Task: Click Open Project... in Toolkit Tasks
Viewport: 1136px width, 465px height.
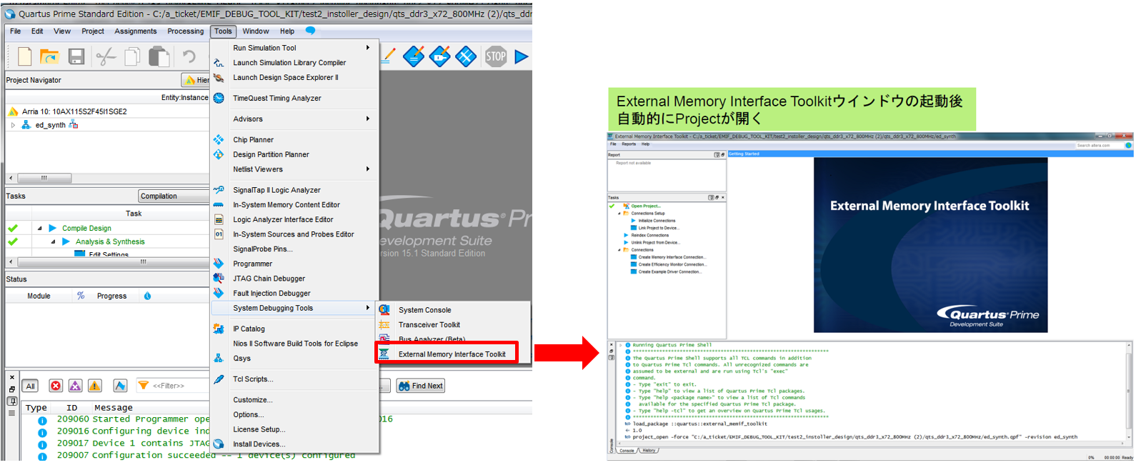Action: click(x=646, y=206)
